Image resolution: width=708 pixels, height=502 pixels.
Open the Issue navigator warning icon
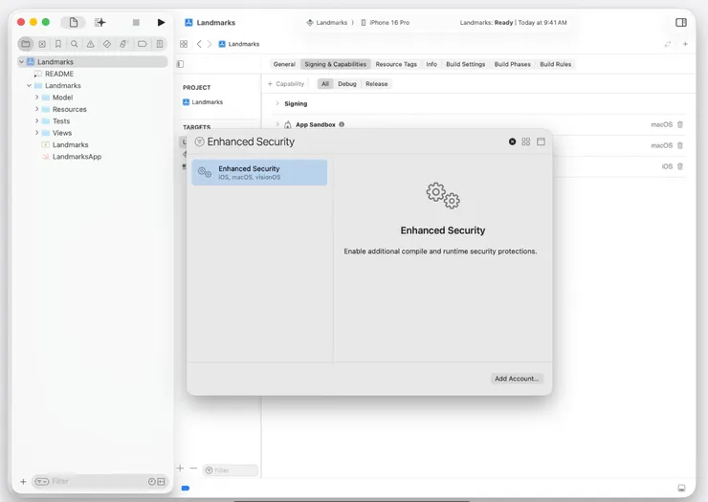(x=90, y=44)
